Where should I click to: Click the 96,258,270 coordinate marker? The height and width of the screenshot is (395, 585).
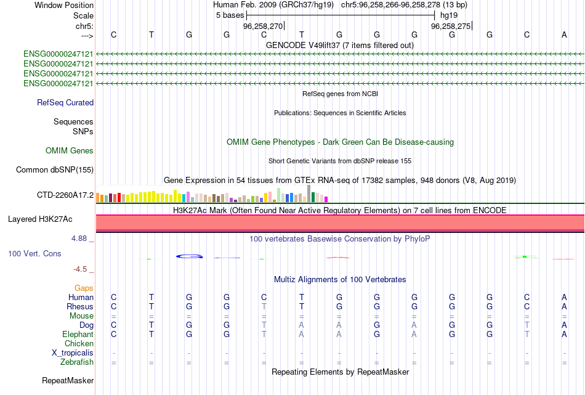coord(263,26)
